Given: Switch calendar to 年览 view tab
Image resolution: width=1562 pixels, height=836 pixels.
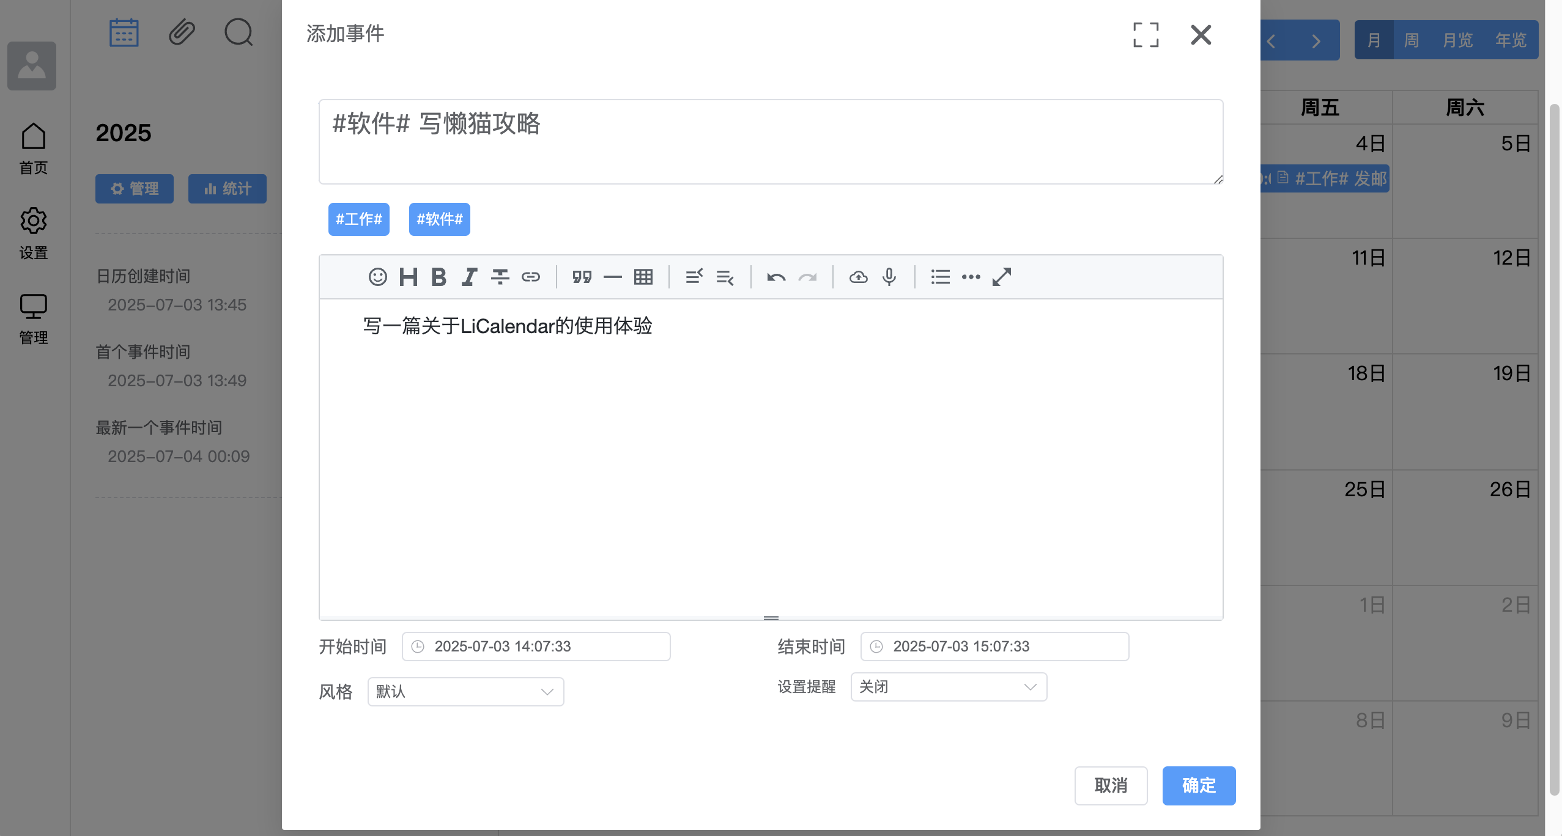Looking at the screenshot, I should click(x=1511, y=40).
